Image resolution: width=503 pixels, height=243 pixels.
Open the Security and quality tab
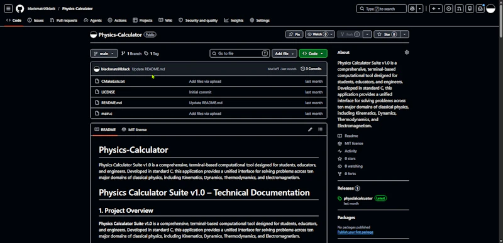pyautogui.click(x=198, y=20)
